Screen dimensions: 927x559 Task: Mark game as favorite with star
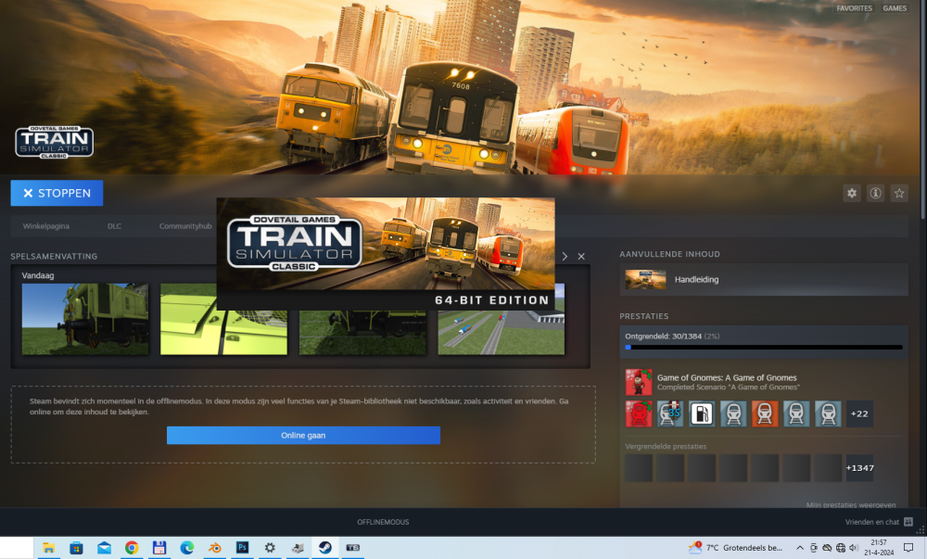[899, 194]
